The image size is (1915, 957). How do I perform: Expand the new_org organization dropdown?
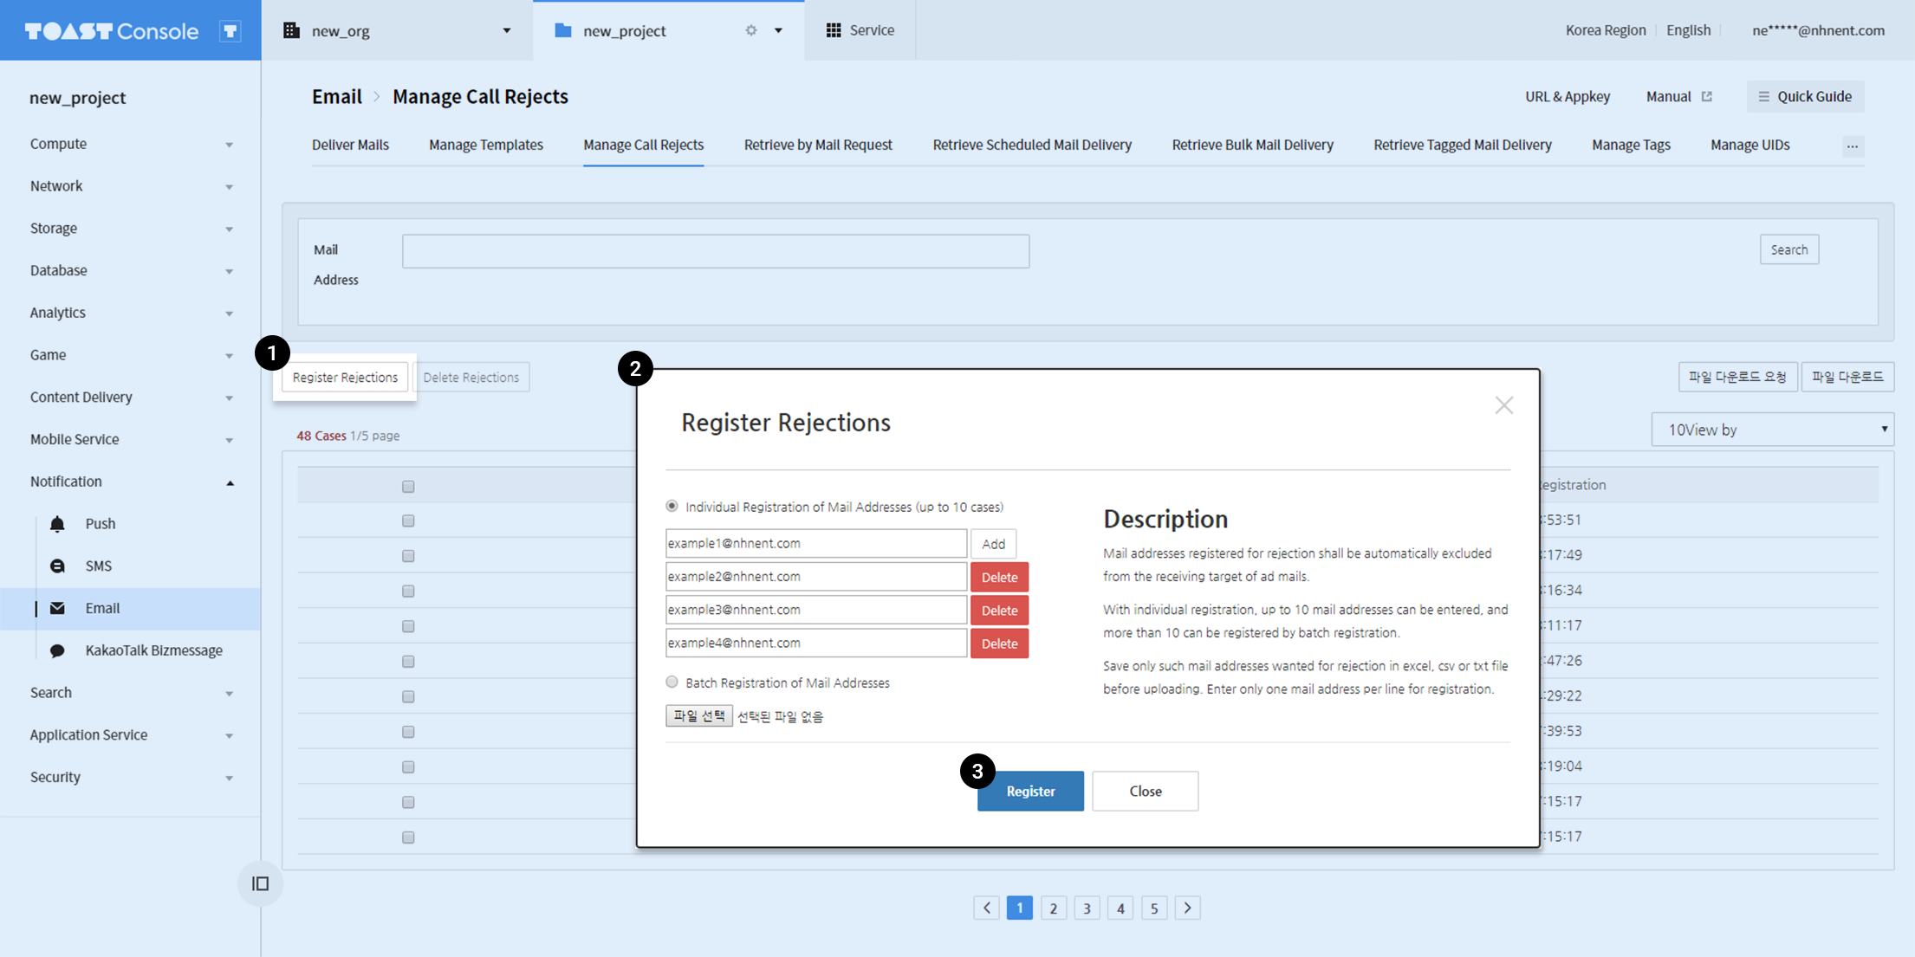coord(506,30)
